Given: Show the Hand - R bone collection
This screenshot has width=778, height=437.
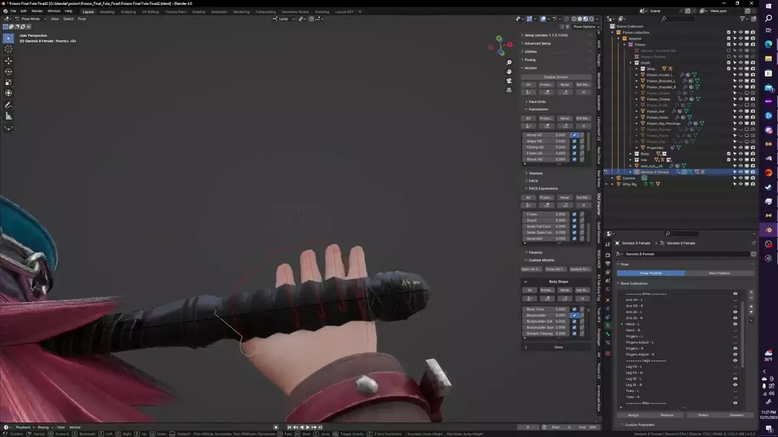Looking at the screenshot, I should coord(735,330).
